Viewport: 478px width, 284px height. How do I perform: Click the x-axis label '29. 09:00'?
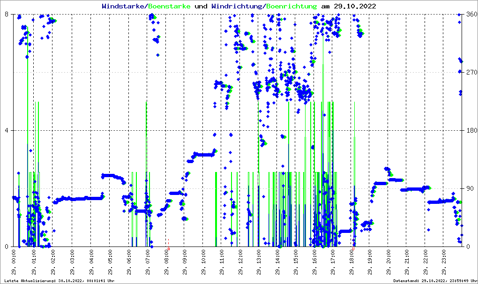click(185, 262)
